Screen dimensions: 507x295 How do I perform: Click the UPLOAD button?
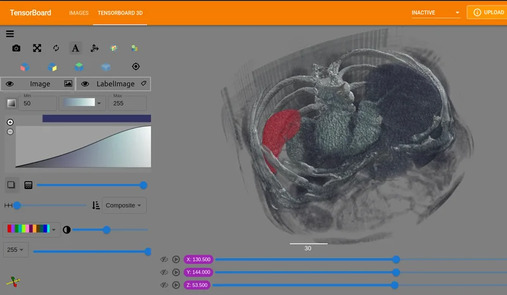tap(487, 13)
